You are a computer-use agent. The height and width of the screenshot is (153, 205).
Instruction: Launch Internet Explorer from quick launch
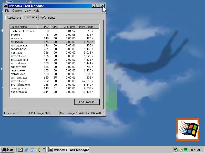click(x=26, y=150)
